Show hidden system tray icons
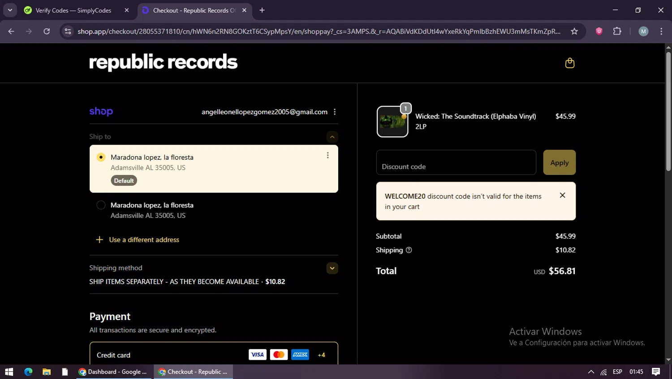Screen dimensions: 672x379 point(591,372)
